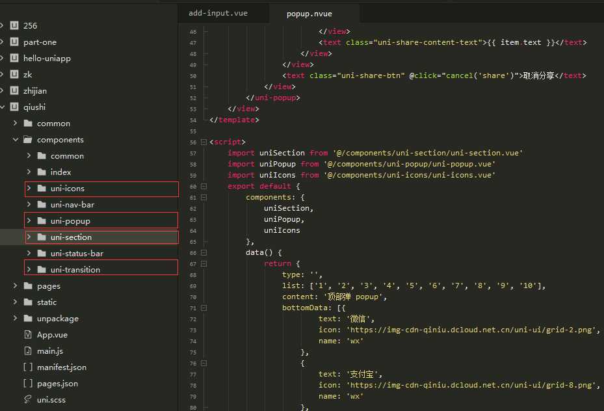The width and height of the screenshot is (604, 411).
Task: Fold the export default block at line 60
Action: point(204,186)
